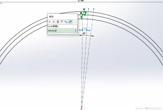Click the top green relation icon
163x110 pixels.
(84, 9)
